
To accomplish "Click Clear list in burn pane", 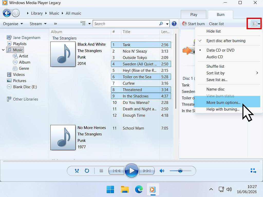I will point(216,24).
